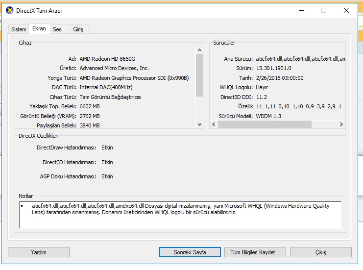
Task: Click the 2762 MB VRAM value
Action: (x=90, y=116)
